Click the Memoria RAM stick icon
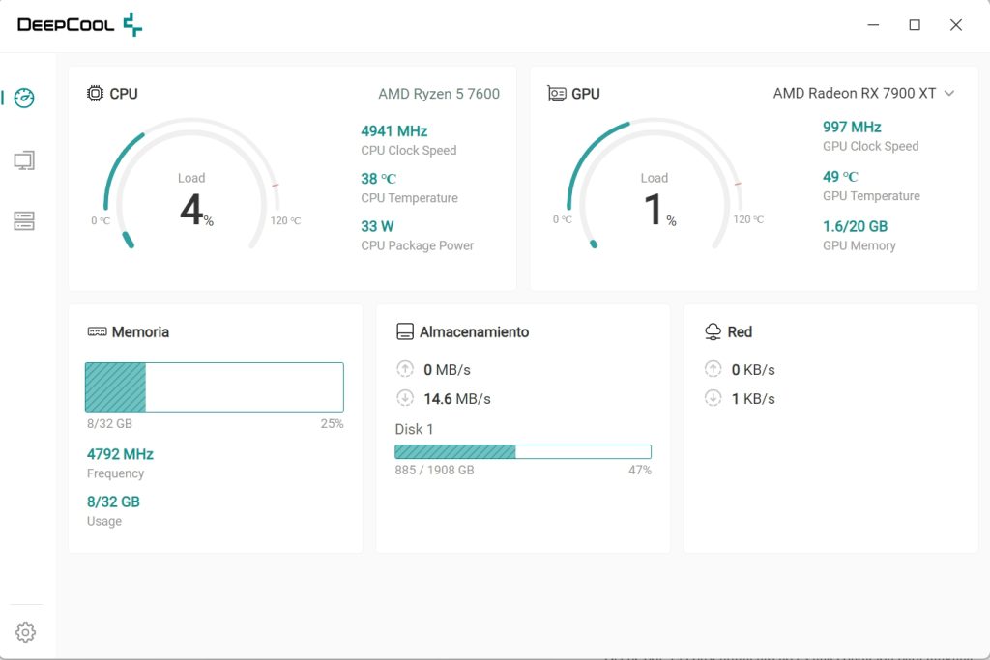 click(x=97, y=331)
